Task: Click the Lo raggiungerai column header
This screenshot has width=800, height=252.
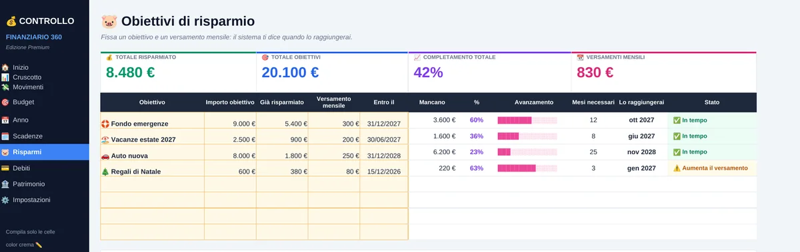Action: click(x=641, y=102)
